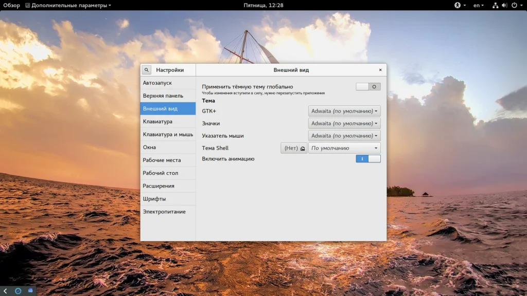Open the Дополнительные параметры app menu

[71, 5]
